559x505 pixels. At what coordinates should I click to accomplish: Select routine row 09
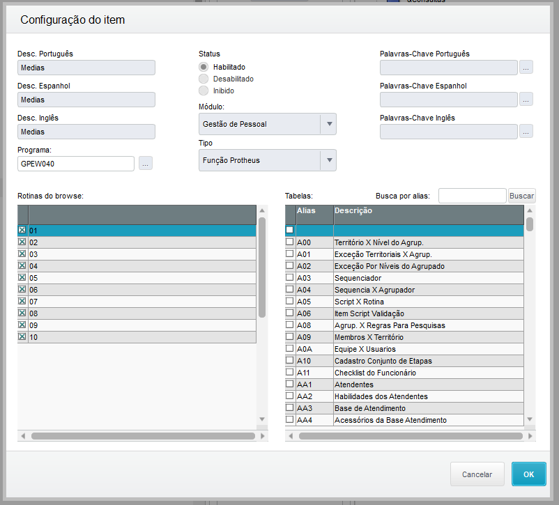(x=137, y=325)
